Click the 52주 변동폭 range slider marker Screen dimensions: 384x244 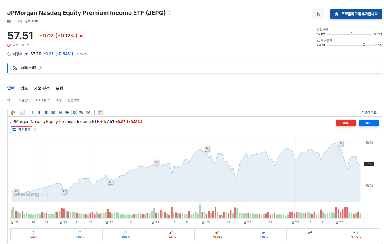364,45
